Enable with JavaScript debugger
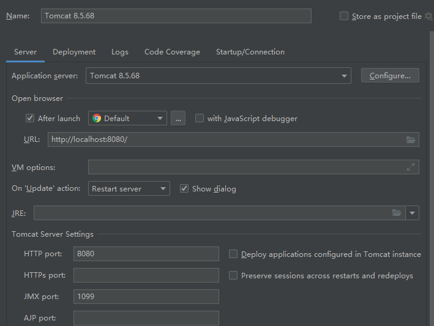 coord(200,118)
